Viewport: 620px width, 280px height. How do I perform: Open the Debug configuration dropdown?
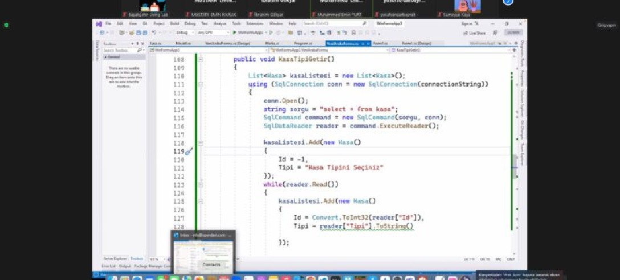pyautogui.click(x=185, y=33)
